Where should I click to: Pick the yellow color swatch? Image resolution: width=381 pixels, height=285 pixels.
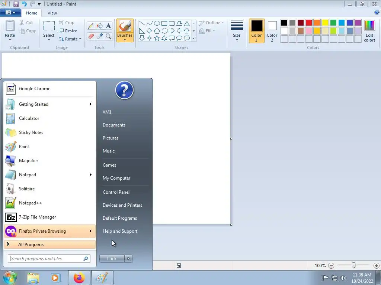[325, 23]
